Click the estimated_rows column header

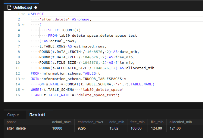[90, 122]
